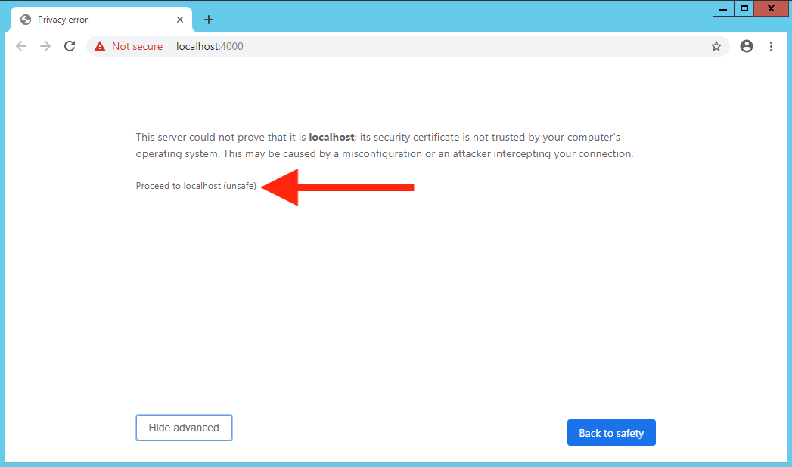The height and width of the screenshot is (467, 792).
Task: Open a new tab with plus button
Action: [x=209, y=20]
